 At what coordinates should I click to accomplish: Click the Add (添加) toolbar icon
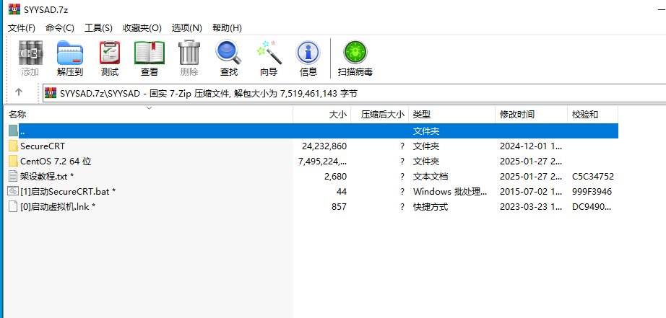30,53
